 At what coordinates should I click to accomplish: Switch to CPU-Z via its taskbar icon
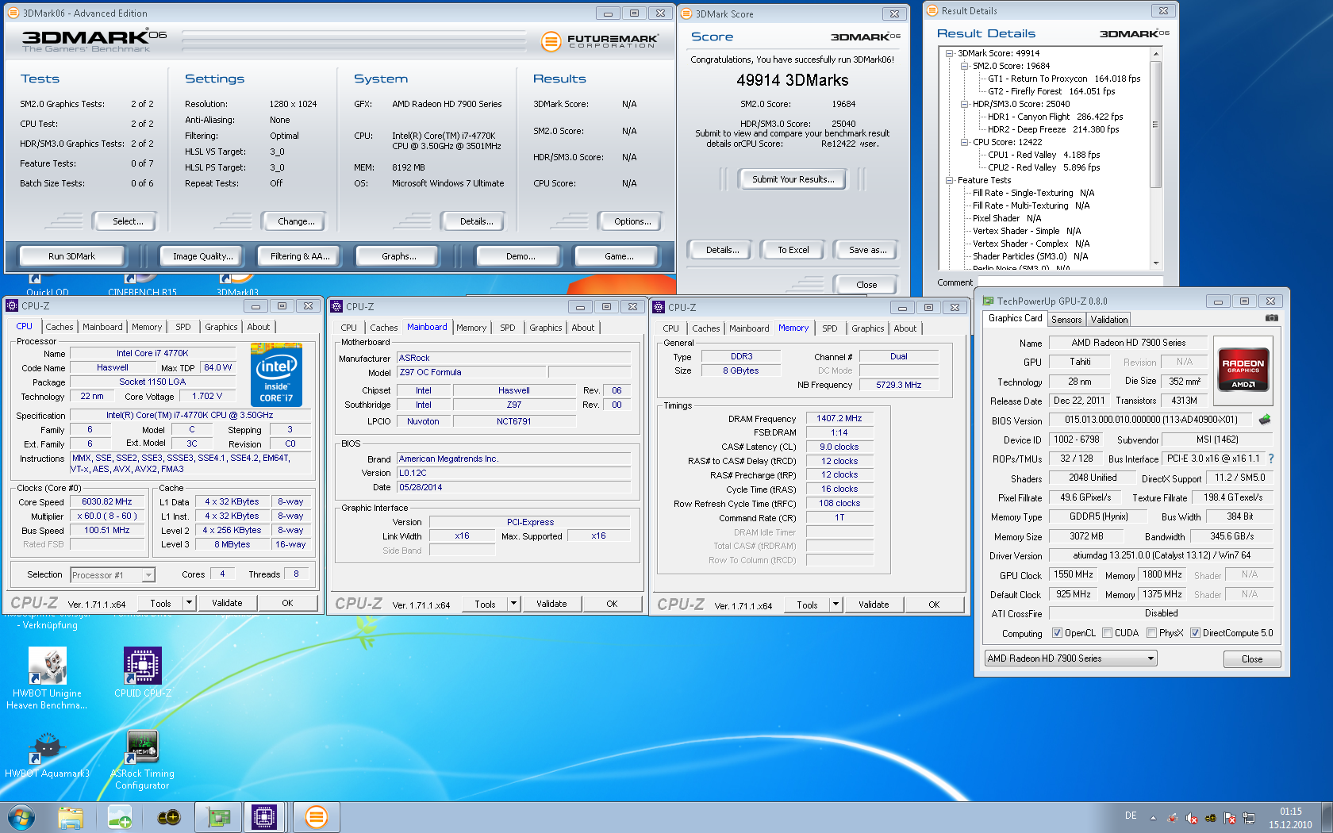[x=264, y=817]
